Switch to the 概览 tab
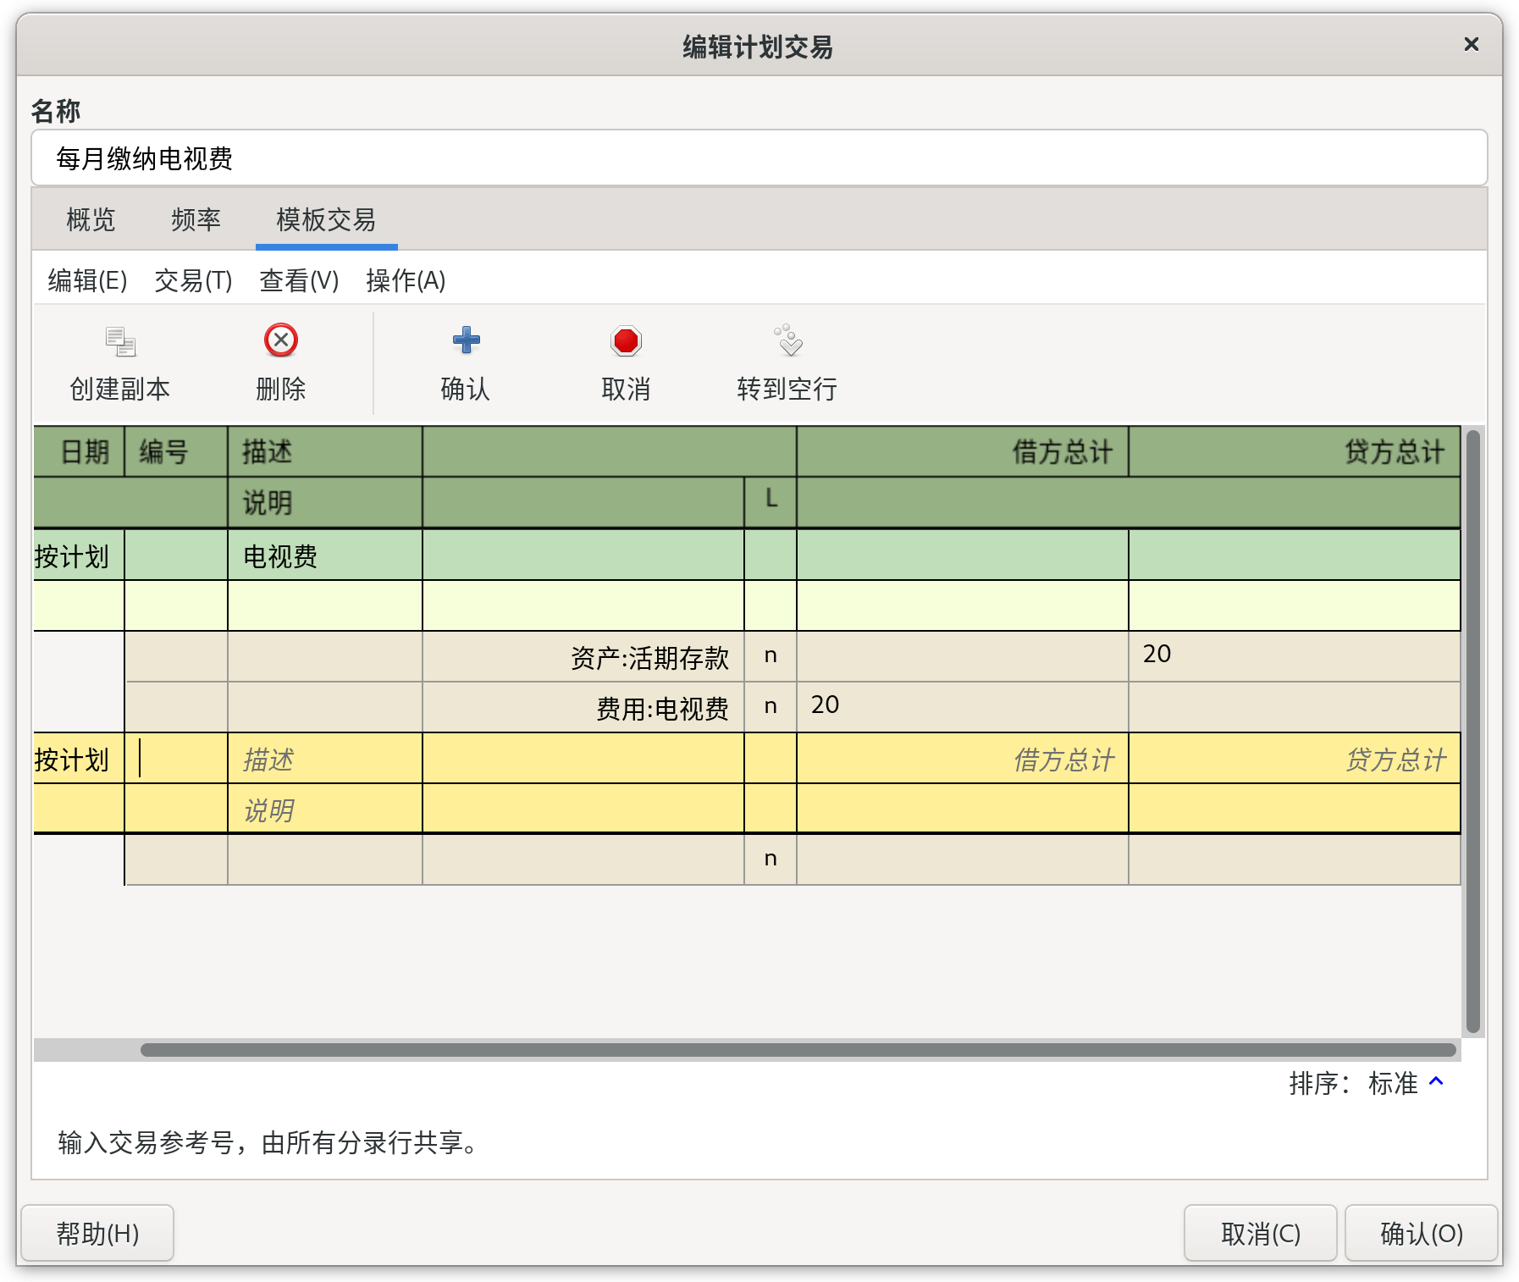Image resolution: width=1519 pixels, height=1282 pixels. coord(91,220)
